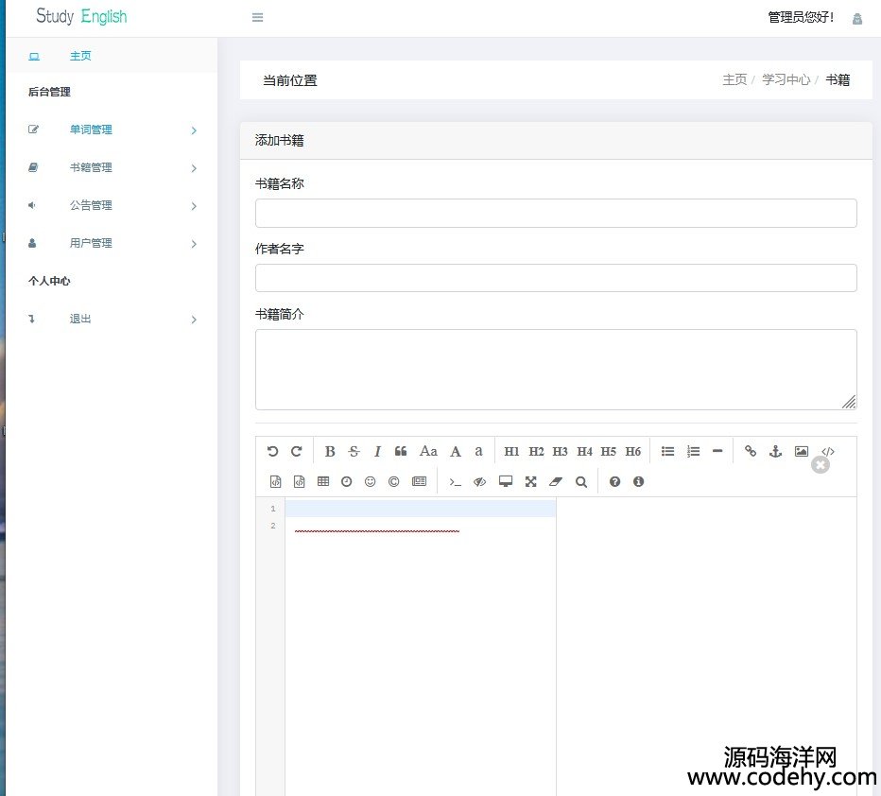Click the redo icon in editor toolbar
This screenshot has width=881, height=796.
(297, 451)
